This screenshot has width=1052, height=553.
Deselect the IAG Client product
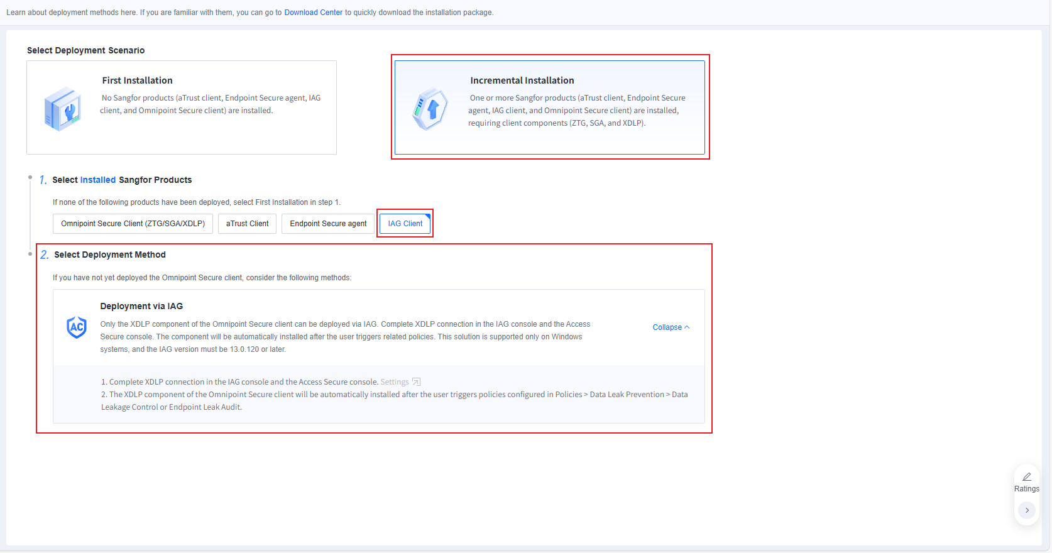405,224
